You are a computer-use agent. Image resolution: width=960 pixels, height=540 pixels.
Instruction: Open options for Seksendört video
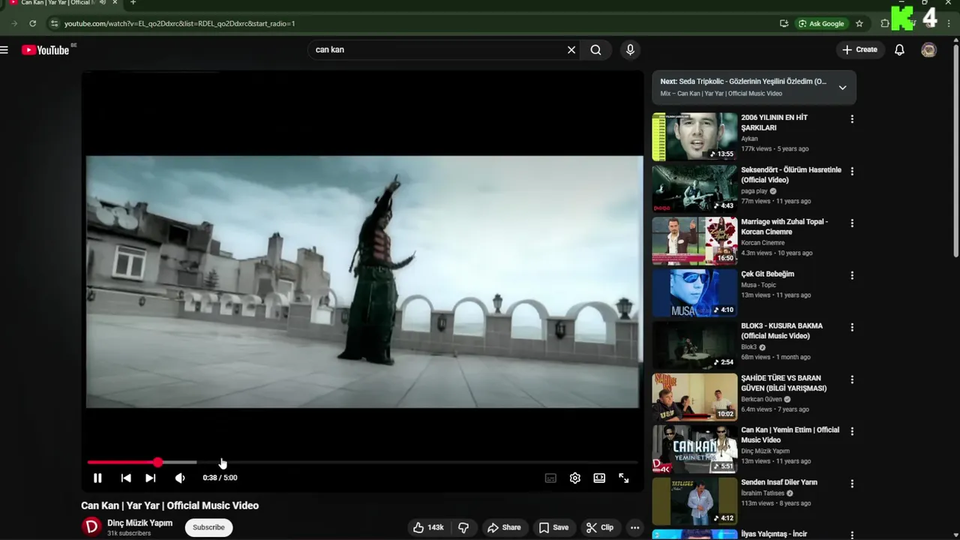[852, 171]
